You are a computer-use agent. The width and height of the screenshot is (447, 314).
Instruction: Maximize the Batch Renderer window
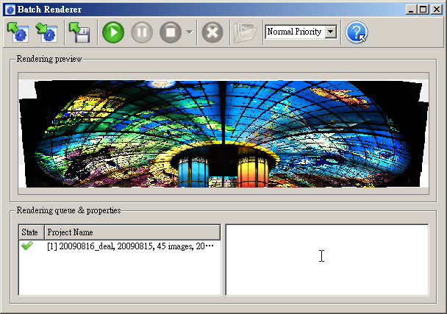pyautogui.click(x=423, y=10)
